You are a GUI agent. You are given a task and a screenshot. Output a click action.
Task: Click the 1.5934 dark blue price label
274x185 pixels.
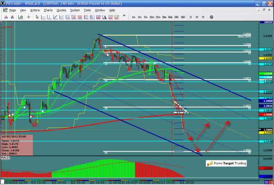pyautogui.click(x=266, y=106)
